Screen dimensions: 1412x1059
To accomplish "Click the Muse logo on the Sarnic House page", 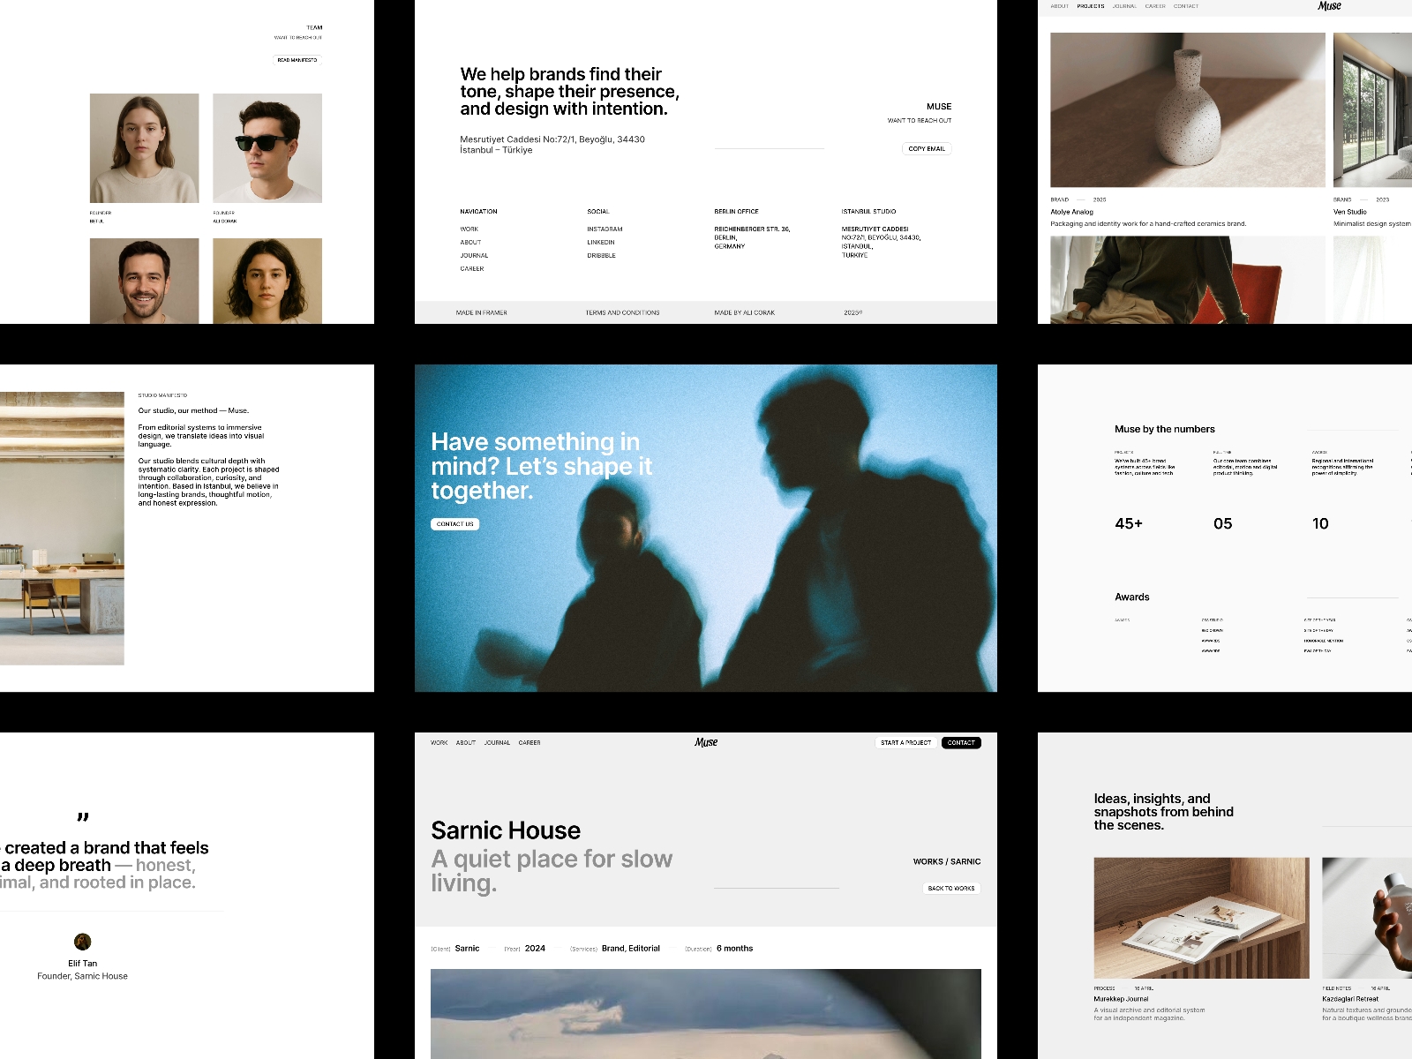I will click(x=705, y=742).
